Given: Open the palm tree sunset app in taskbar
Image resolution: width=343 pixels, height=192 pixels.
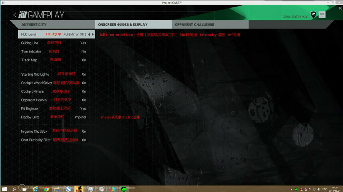Looking at the screenshot, I should [x=79, y=189].
